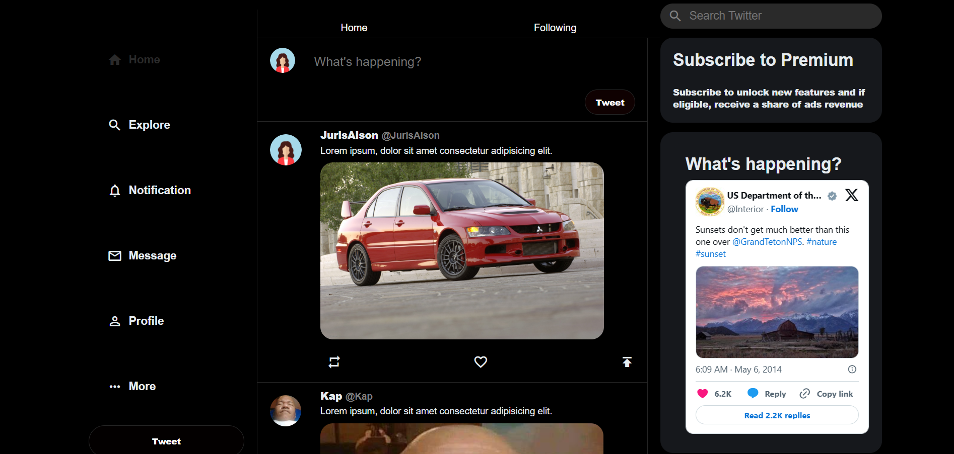Click the Reply text in embedded tweet
This screenshot has height=454, width=954.
tap(775, 394)
